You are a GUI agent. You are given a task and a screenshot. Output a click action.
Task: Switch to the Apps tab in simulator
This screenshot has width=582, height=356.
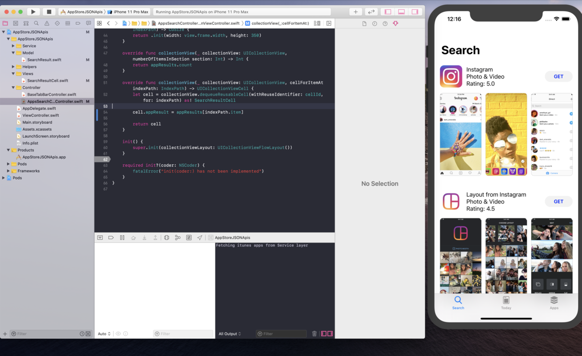click(x=554, y=303)
